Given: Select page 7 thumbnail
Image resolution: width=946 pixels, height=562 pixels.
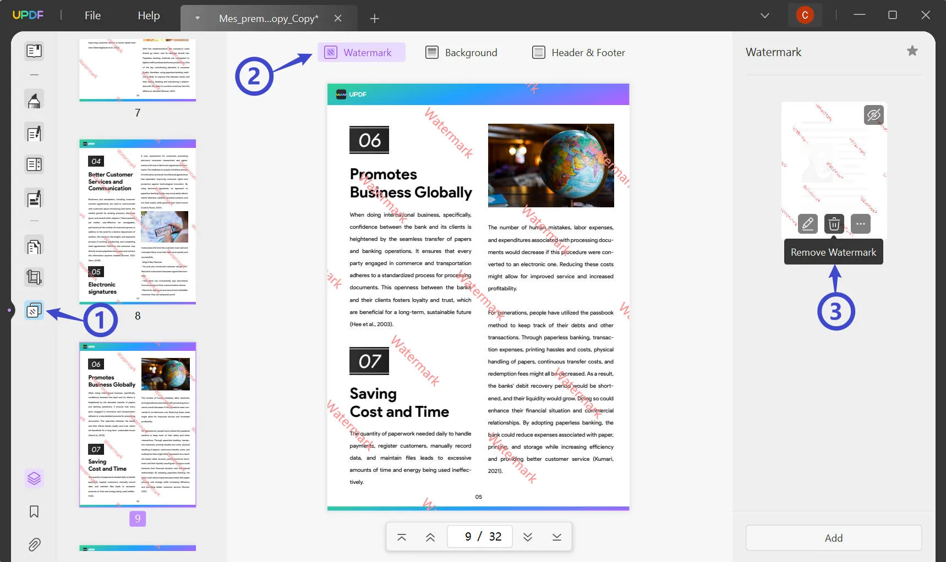Looking at the screenshot, I should point(138,70).
